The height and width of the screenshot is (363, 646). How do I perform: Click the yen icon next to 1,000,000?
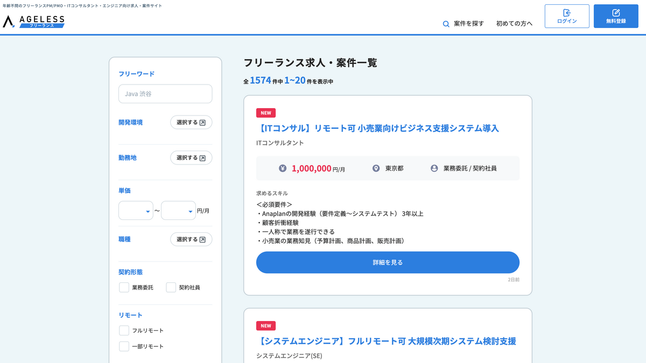click(x=283, y=168)
